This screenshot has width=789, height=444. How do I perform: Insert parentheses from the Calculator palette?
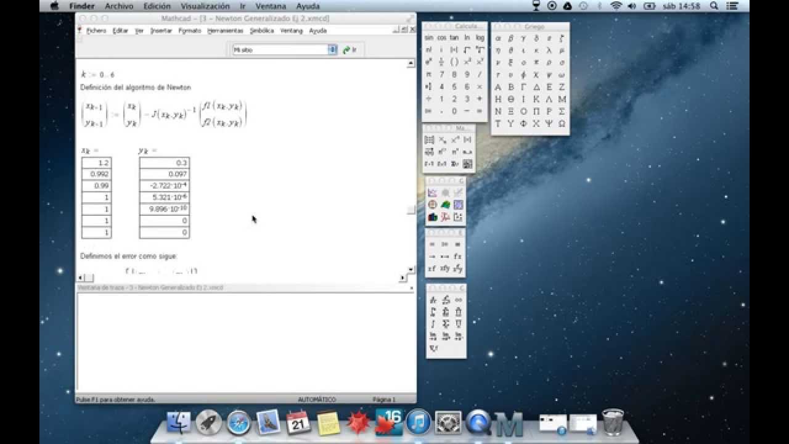(454, 62)
